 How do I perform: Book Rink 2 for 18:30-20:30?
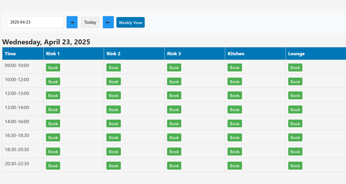(x=113, y=151)
